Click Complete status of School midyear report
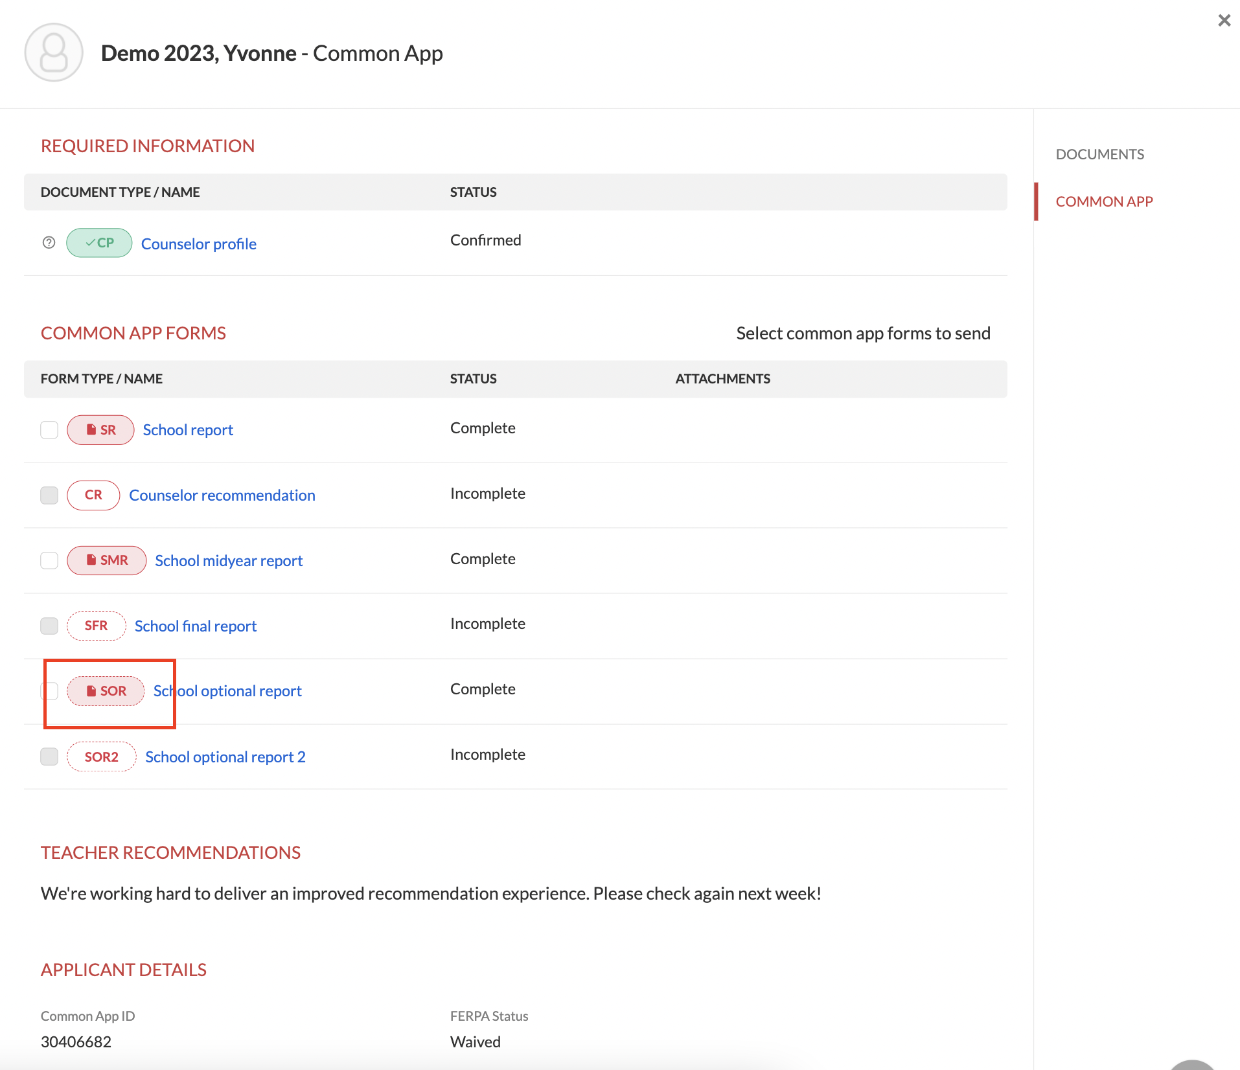Screen dimensions: 1240x1070 coord(483,559)
